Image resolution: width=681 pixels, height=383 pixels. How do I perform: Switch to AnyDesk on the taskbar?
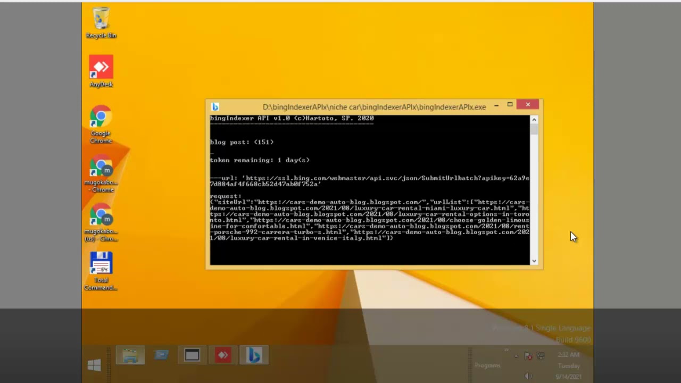223,355
